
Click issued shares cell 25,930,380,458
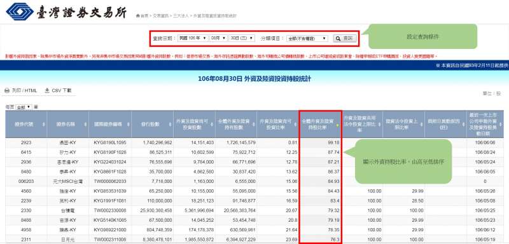coord(152,210)
